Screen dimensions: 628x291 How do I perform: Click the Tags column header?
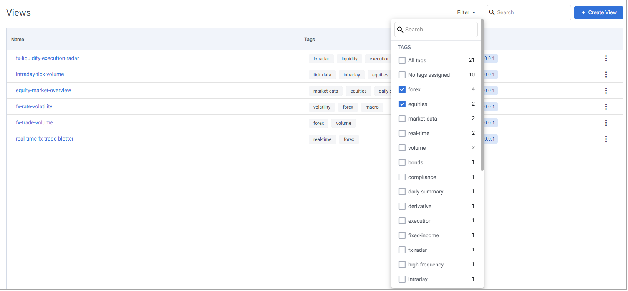click(x=309, y=40)
